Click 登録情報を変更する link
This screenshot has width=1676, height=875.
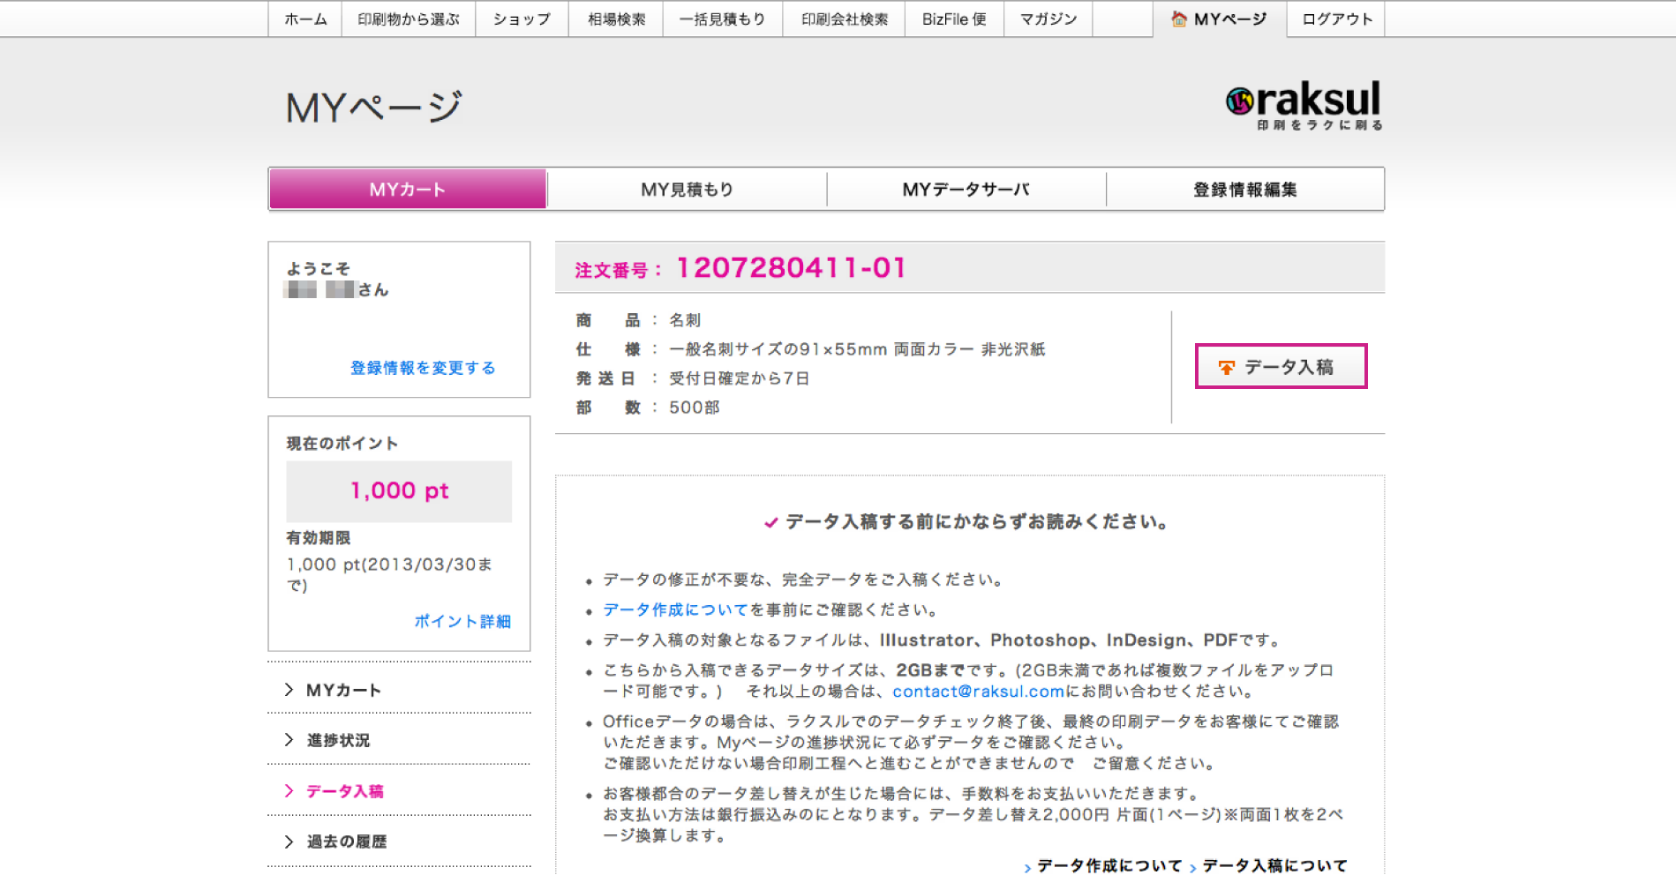[423, 368]
